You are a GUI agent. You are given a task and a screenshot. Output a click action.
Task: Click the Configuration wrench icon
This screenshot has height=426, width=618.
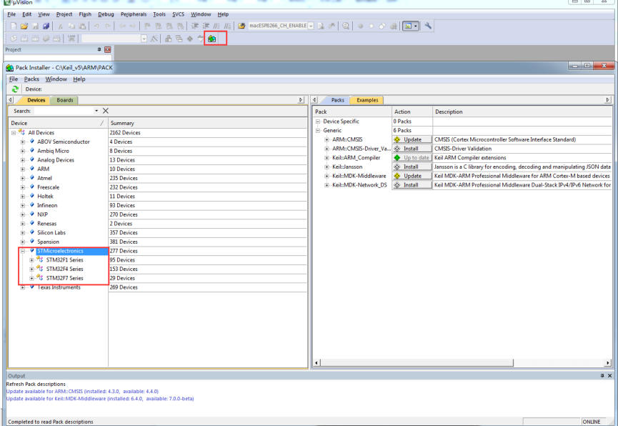pos(428,26)
